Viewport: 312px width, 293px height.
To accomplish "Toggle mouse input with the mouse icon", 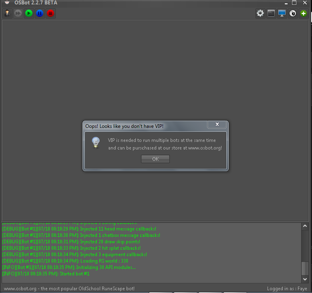I will [x=293, y=13].
